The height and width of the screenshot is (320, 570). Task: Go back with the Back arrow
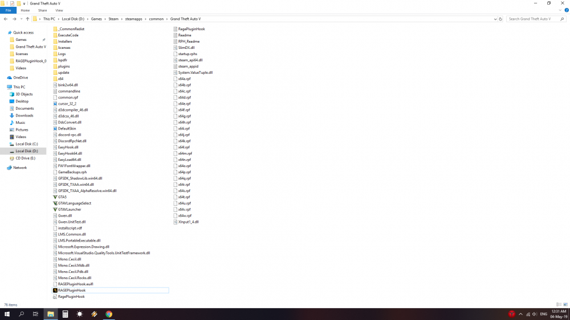tap(6, 19)
